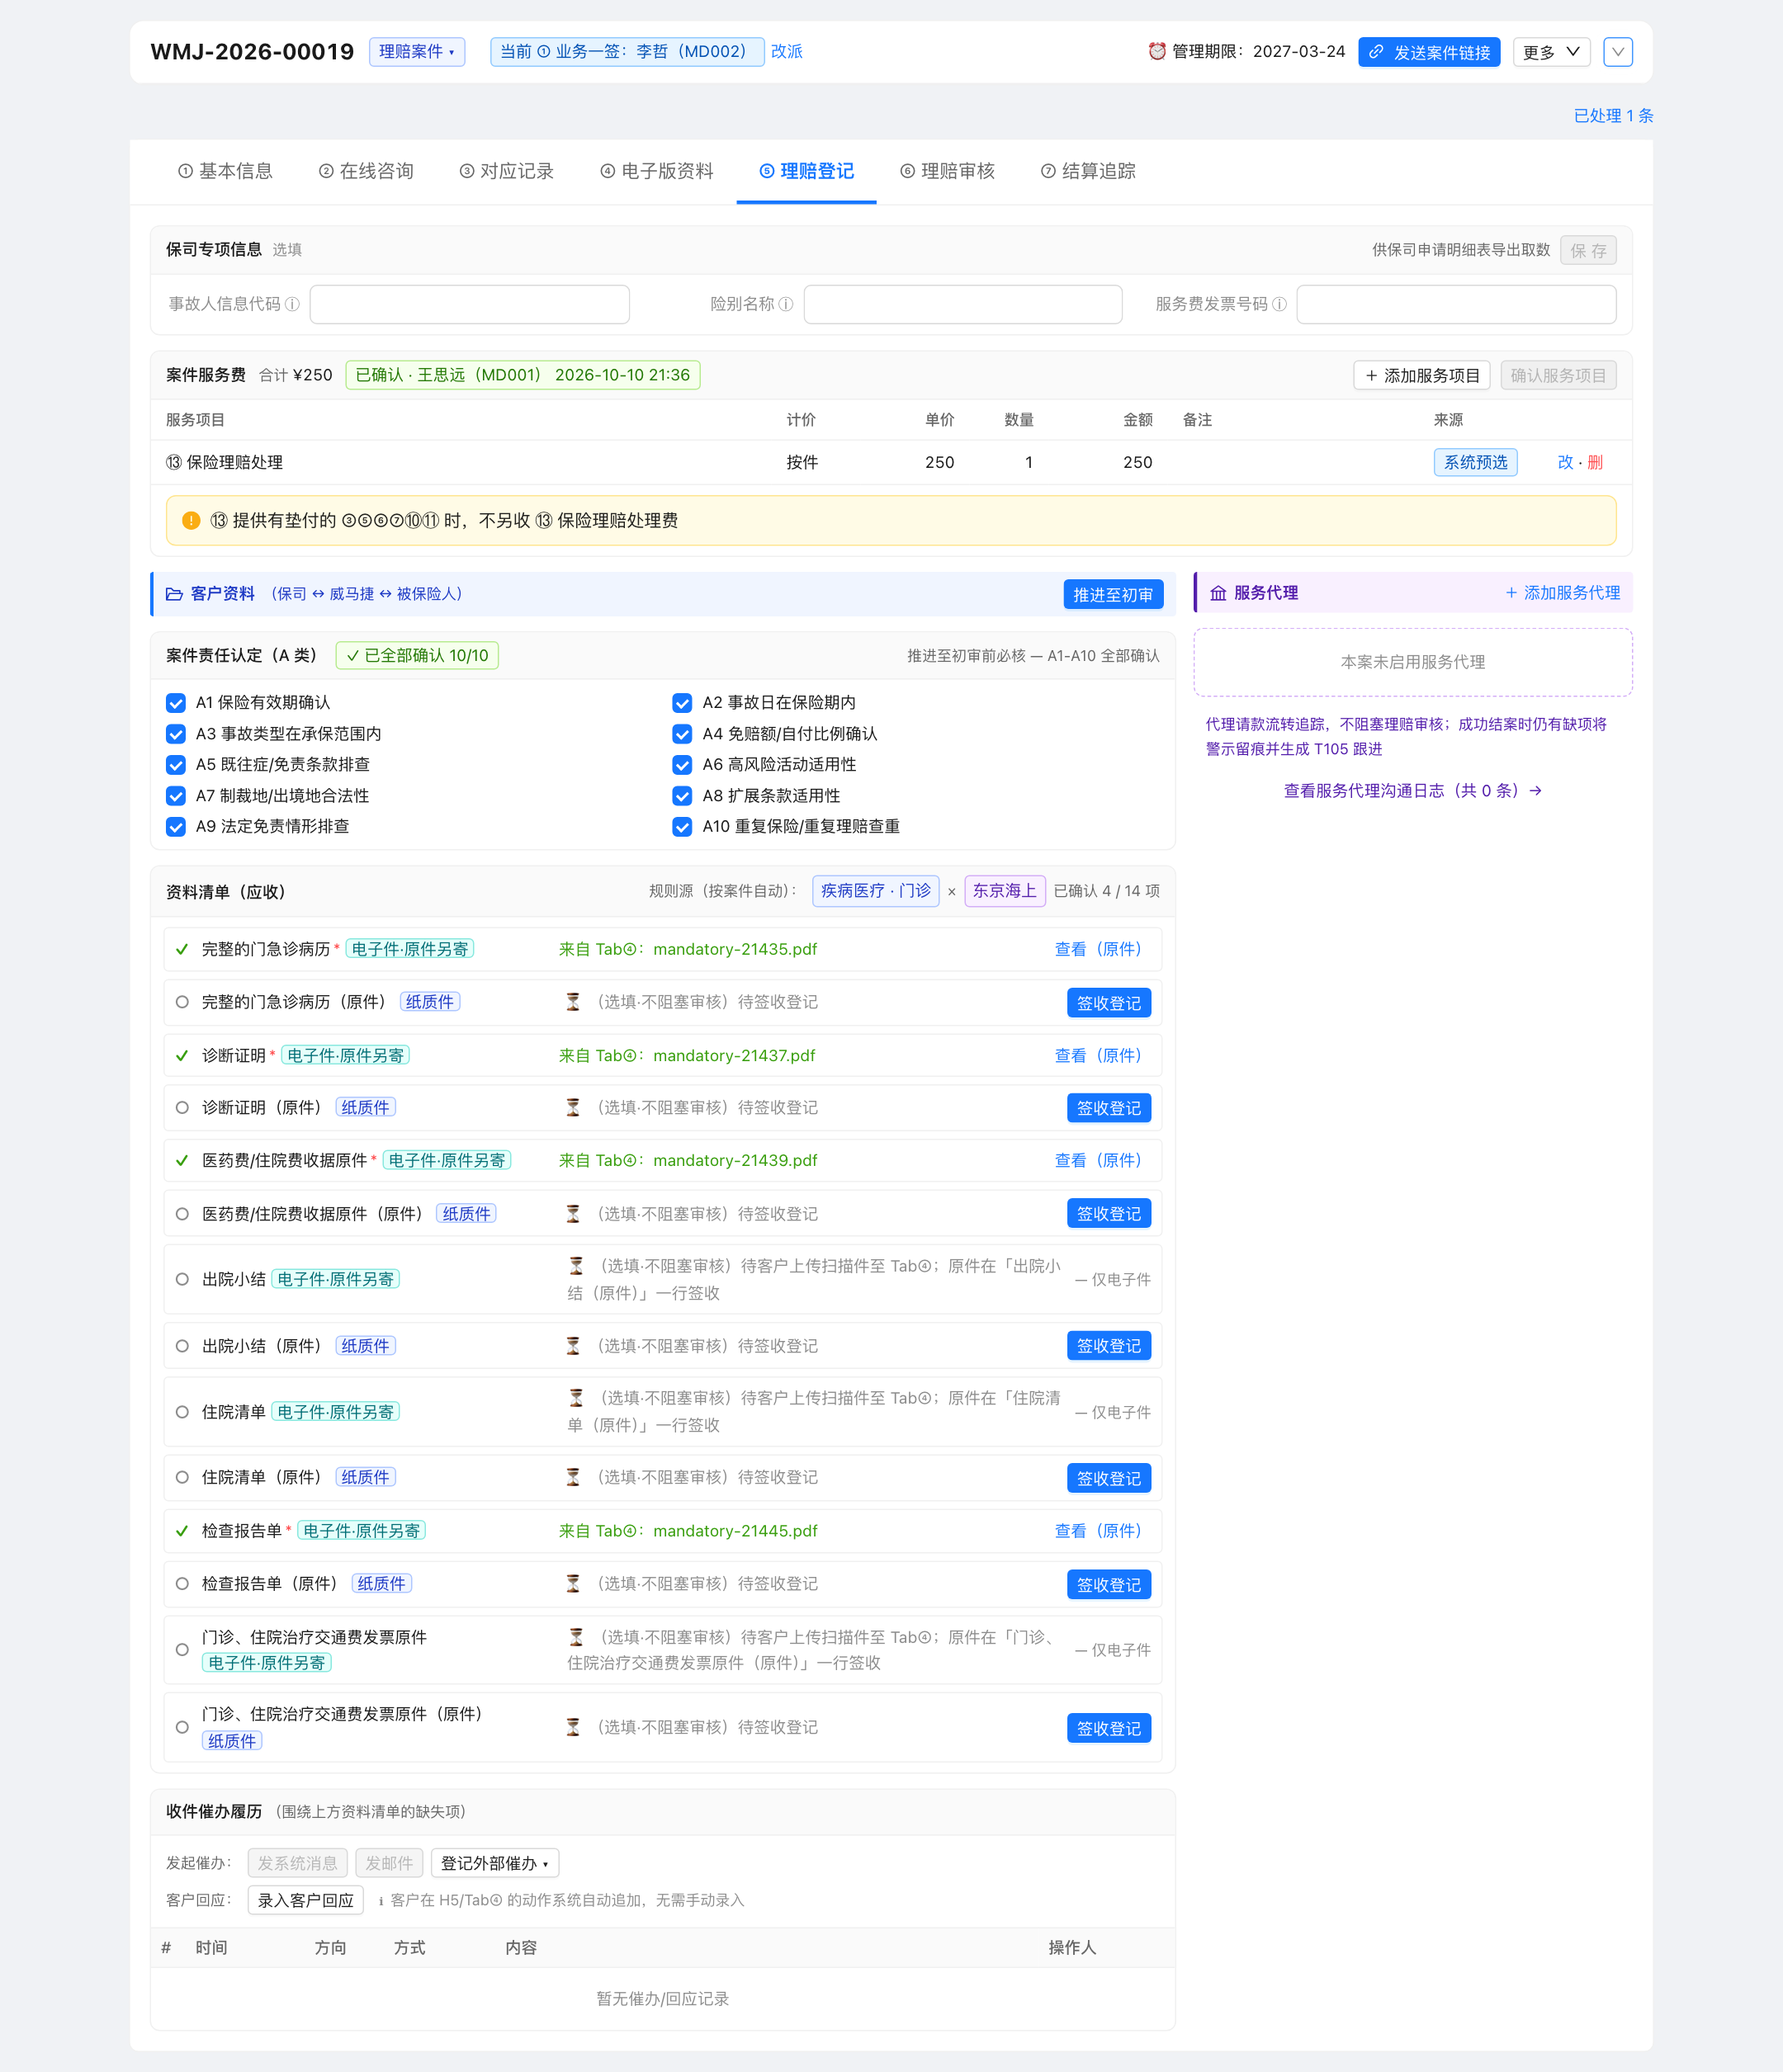
Task: Click the 服务费发票号码 input field
Action: pos(1456,304)
